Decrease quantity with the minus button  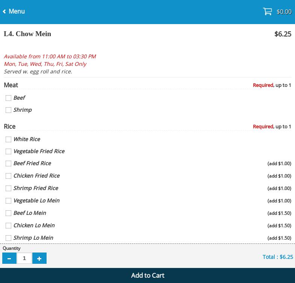(x=9, y=258)
